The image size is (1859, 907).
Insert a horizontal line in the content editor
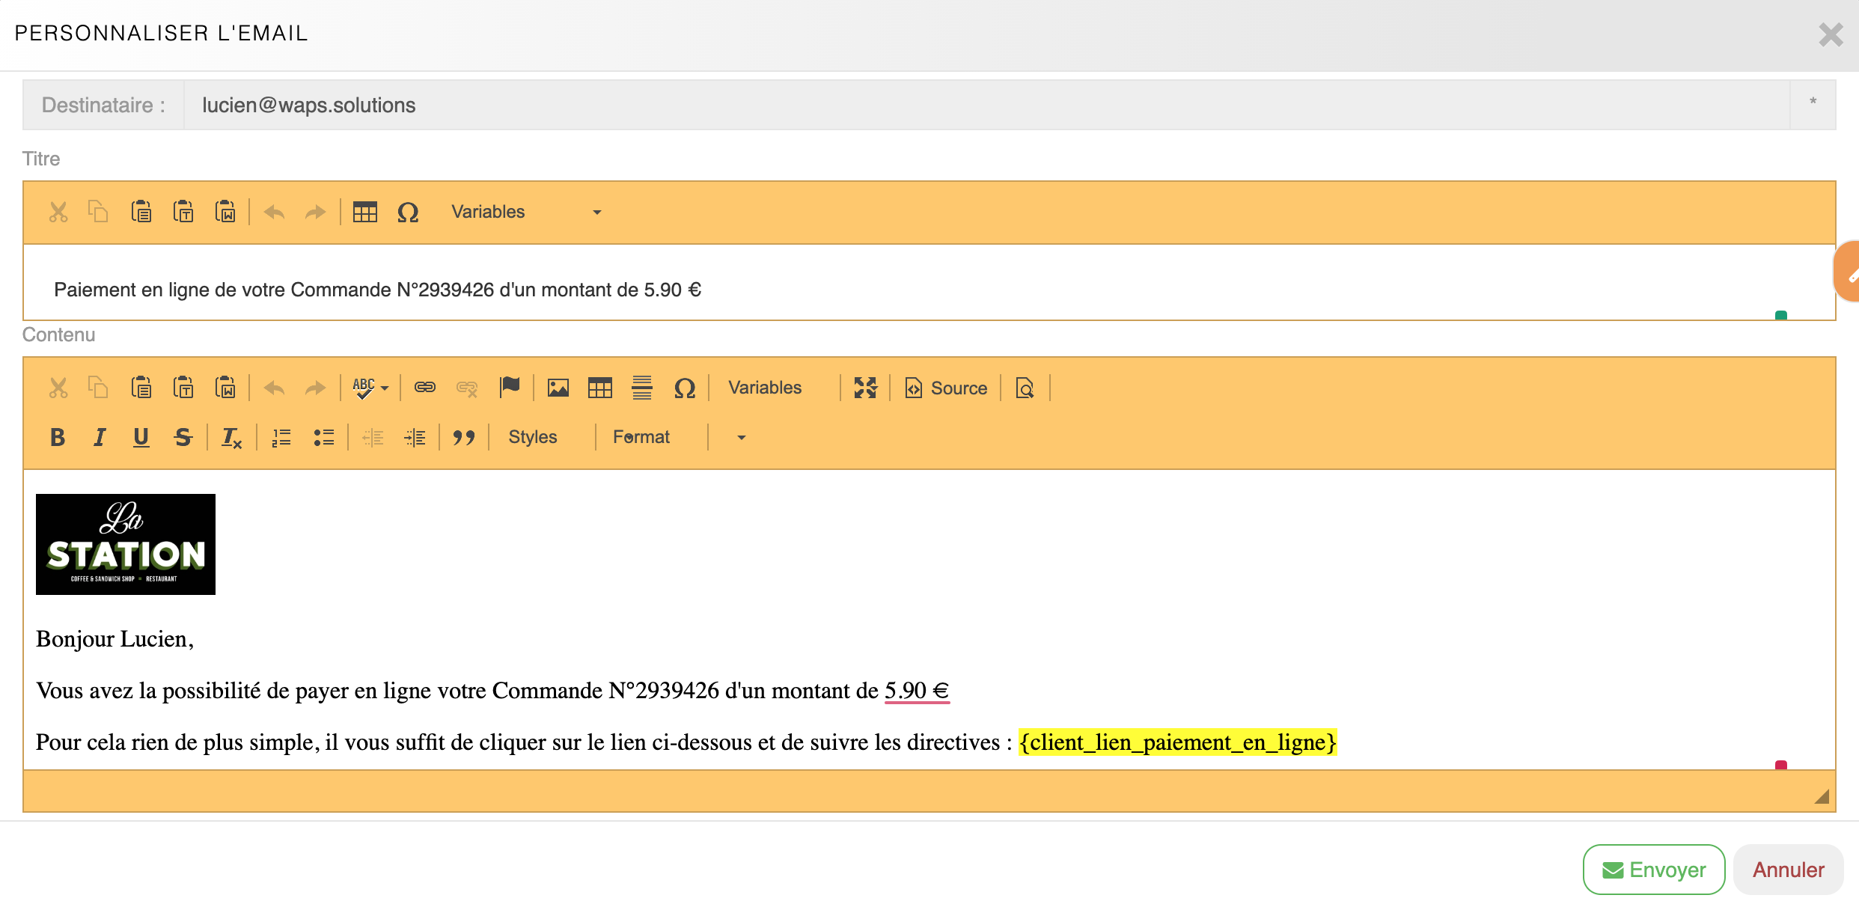click(641, 388)
